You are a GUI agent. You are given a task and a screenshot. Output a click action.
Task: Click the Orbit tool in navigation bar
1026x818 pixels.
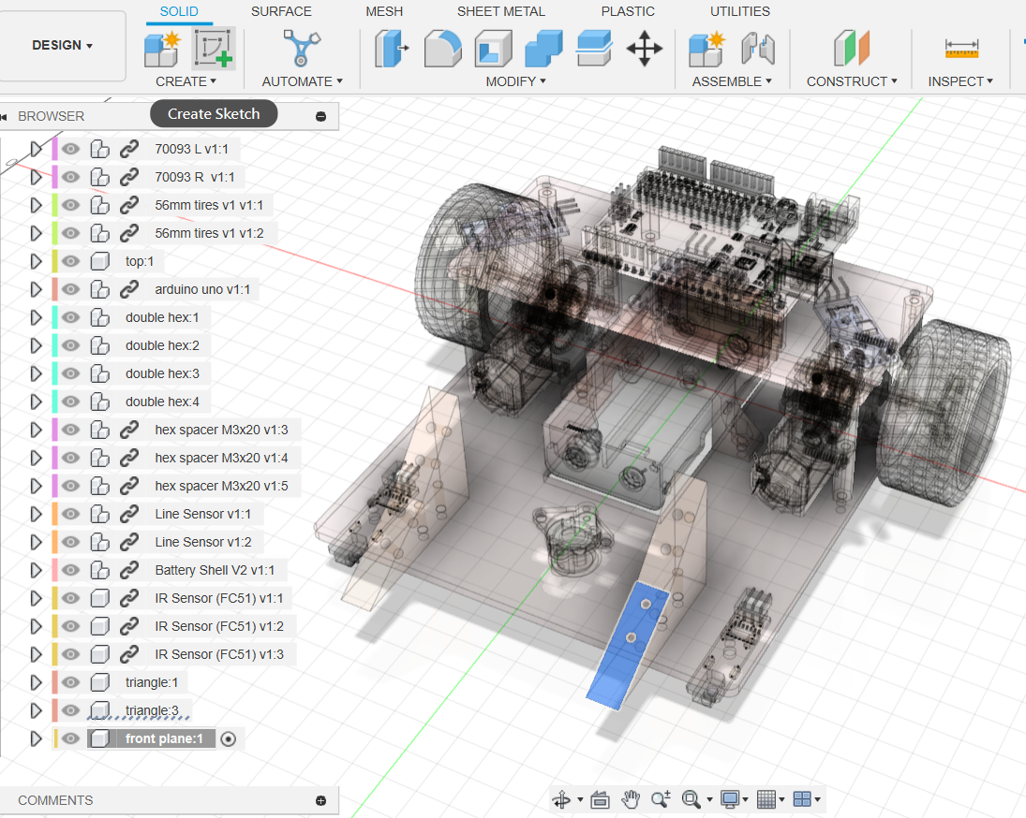pos(561,799)
